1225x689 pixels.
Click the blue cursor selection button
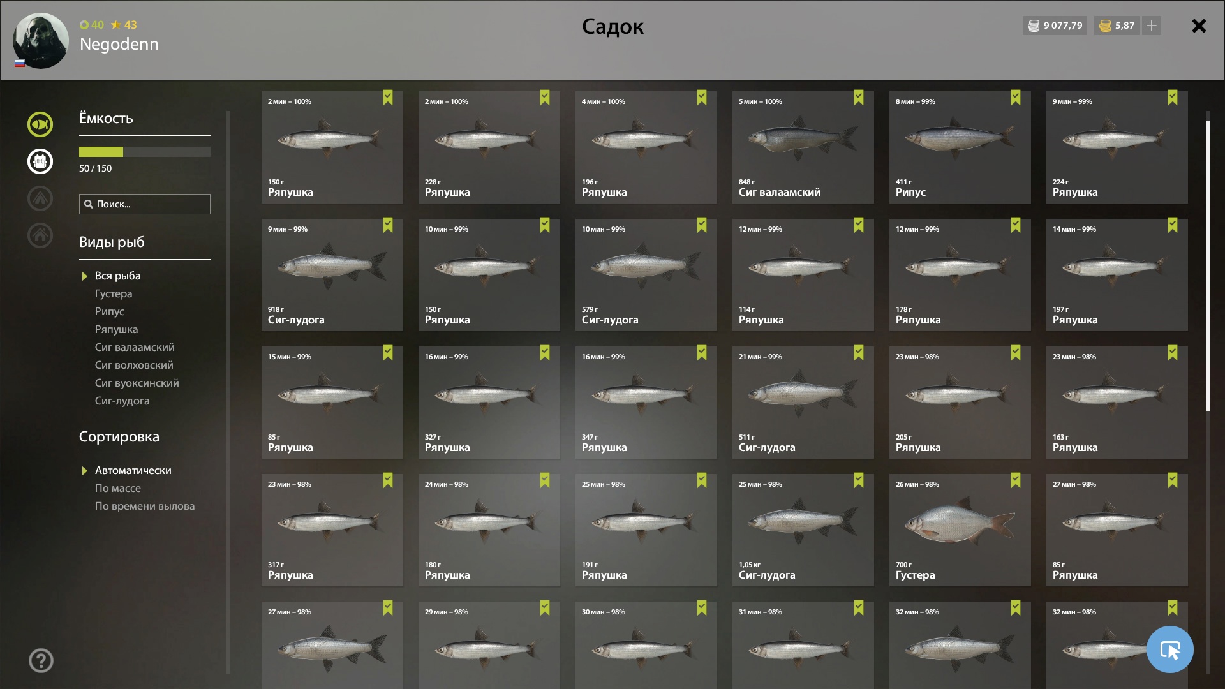[x=1170, y=649]
